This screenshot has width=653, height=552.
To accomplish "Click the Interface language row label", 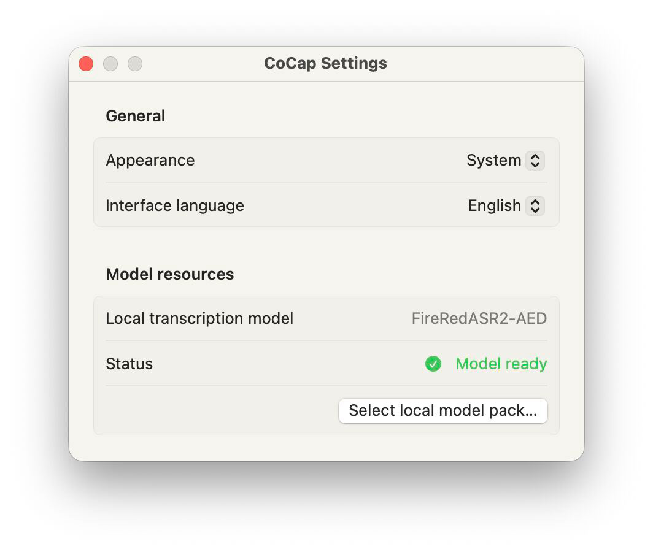I will 175,205.
